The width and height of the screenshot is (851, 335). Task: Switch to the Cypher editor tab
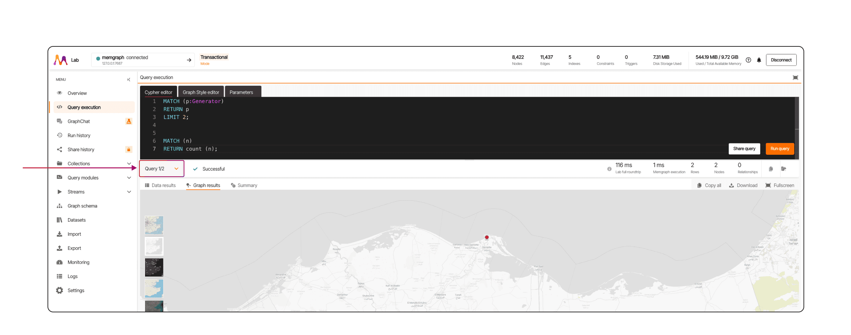pos(158,92)
